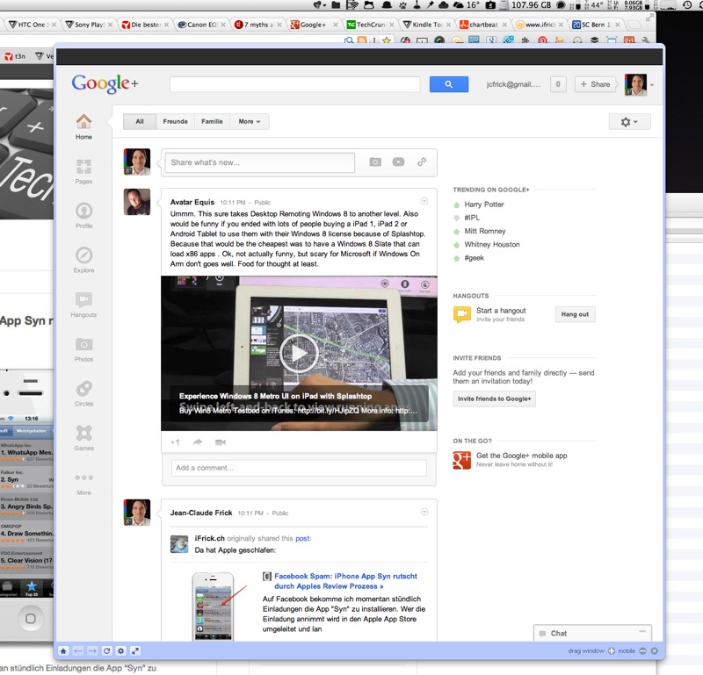Open Games from the sidebar

83,435
